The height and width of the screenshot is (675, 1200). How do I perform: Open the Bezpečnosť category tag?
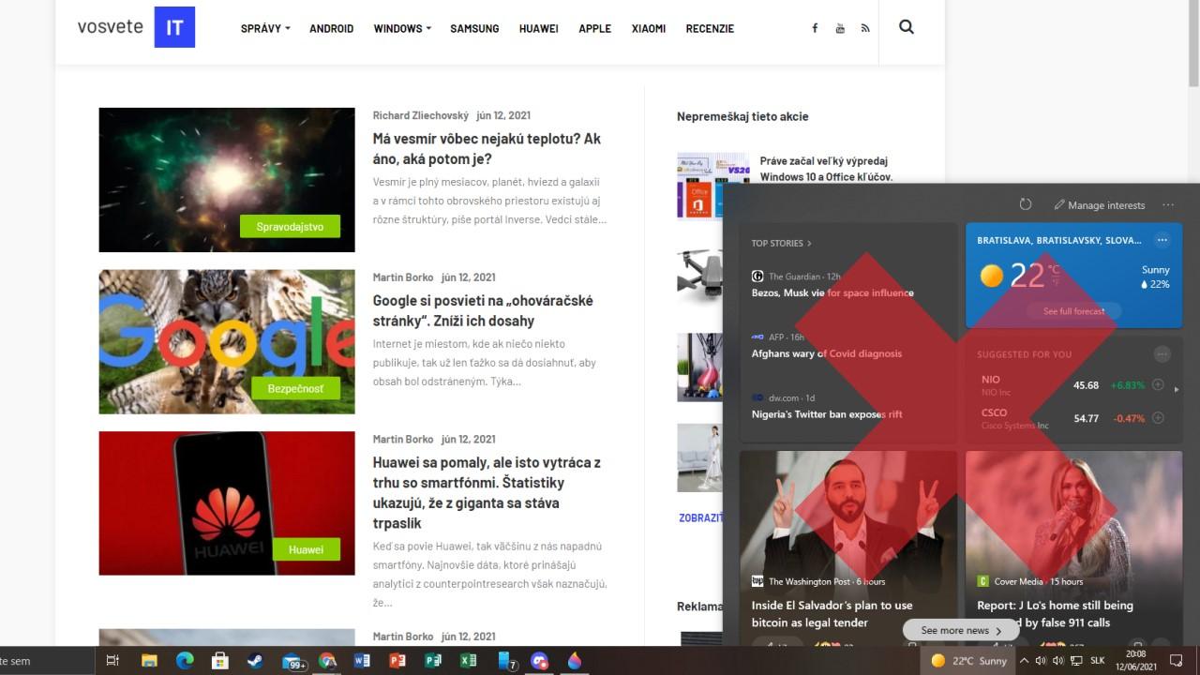(295, 388)
